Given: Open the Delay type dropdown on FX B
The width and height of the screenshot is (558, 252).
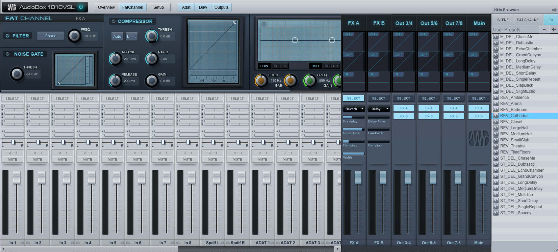Looking at the screenshot, I should pos(379,109).
